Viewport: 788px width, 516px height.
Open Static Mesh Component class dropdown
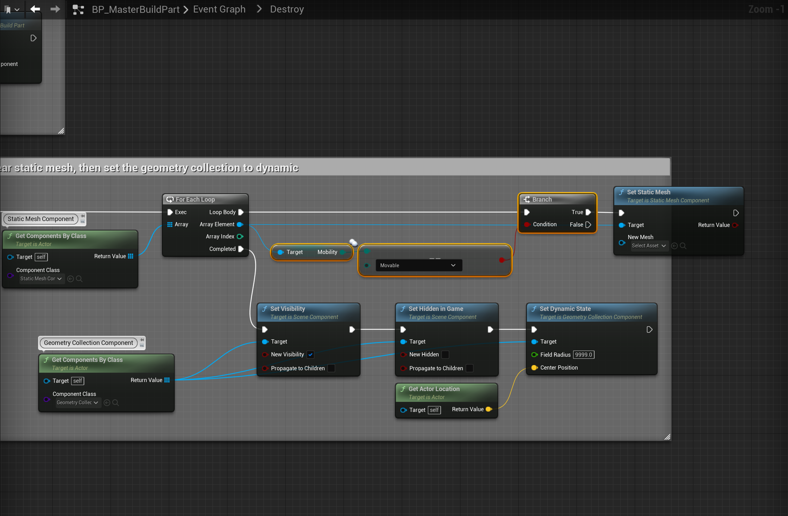41,279
